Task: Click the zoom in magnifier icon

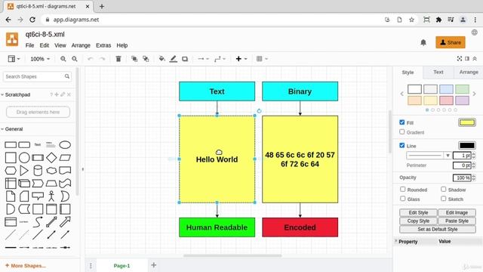Action: tap(63, 59)
